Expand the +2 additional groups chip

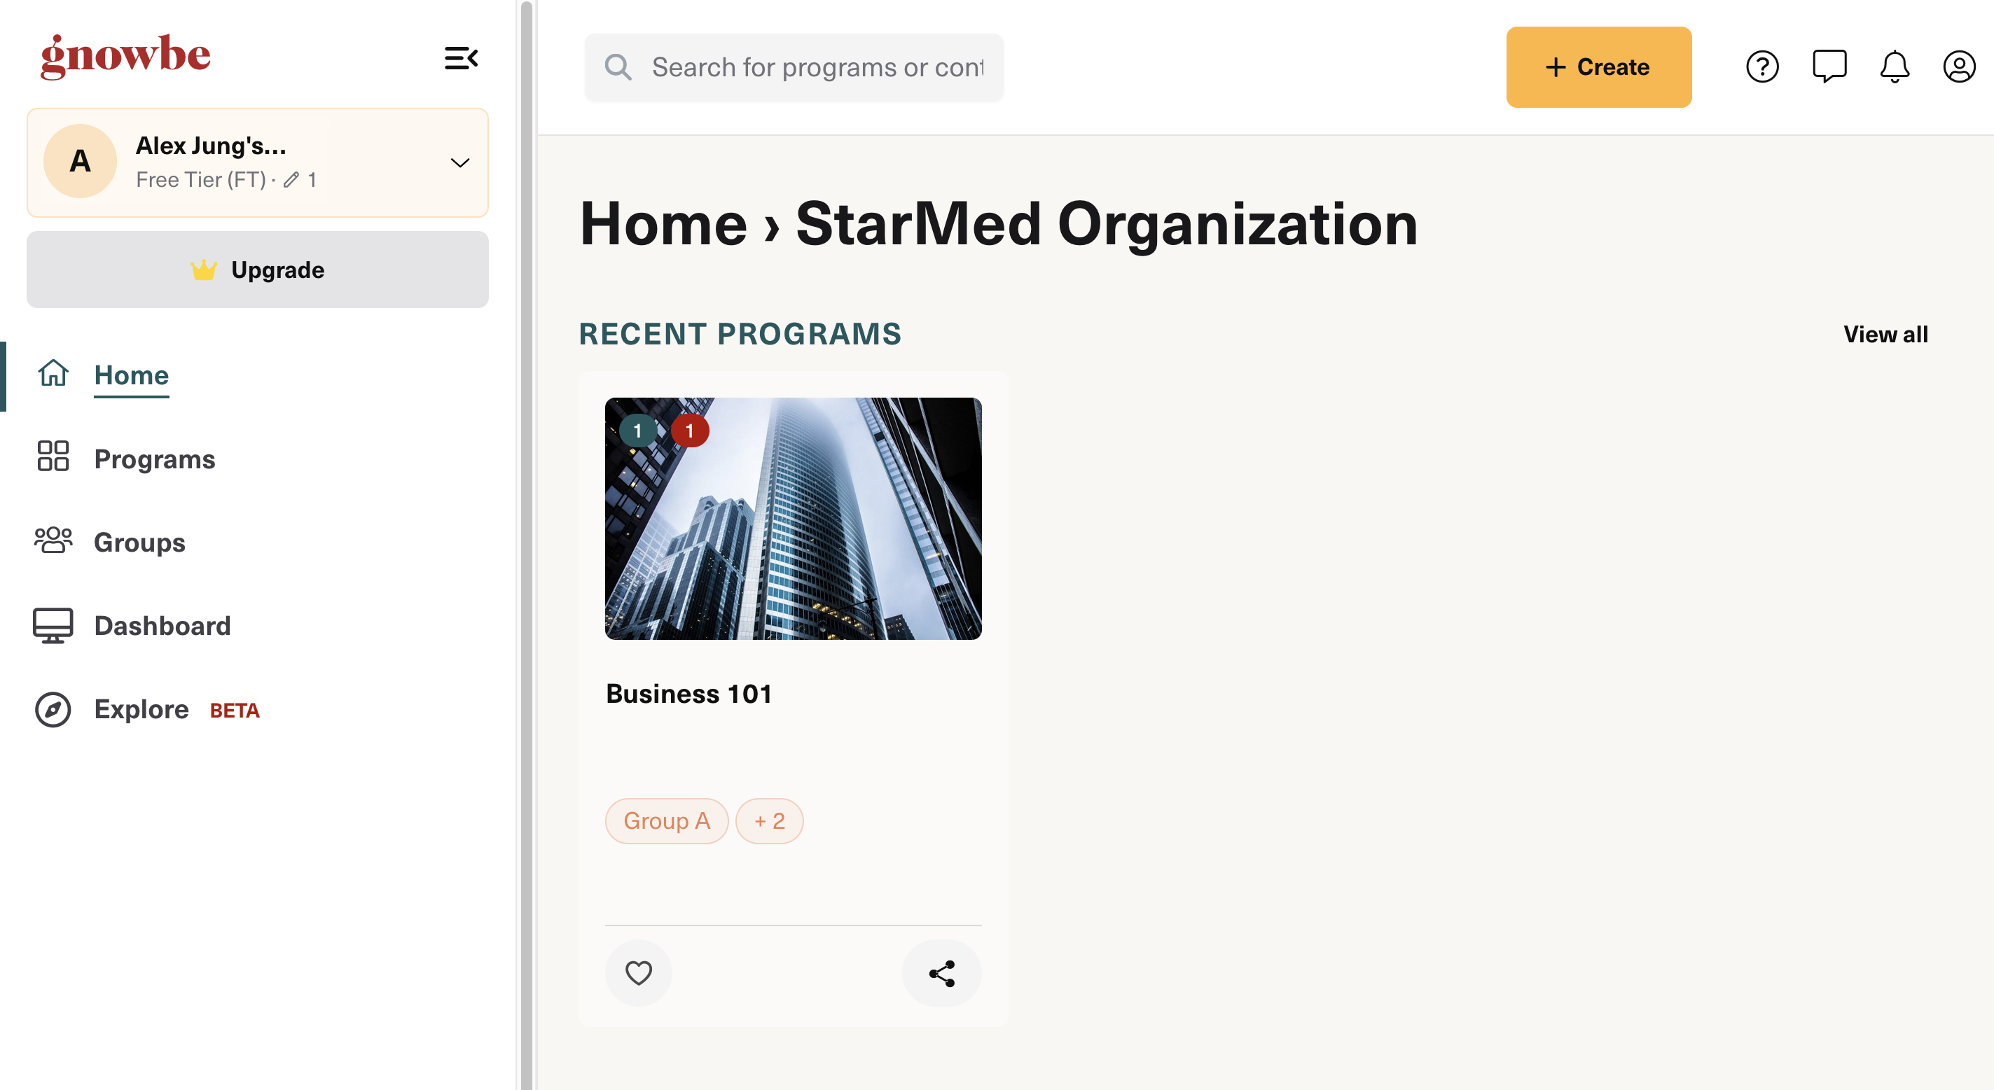pos(770,820)
